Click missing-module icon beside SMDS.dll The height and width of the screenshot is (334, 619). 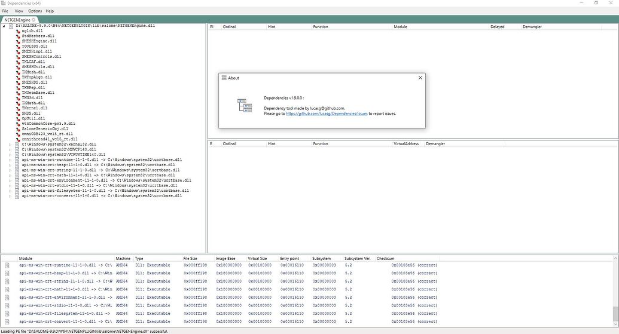pos(18,114)
